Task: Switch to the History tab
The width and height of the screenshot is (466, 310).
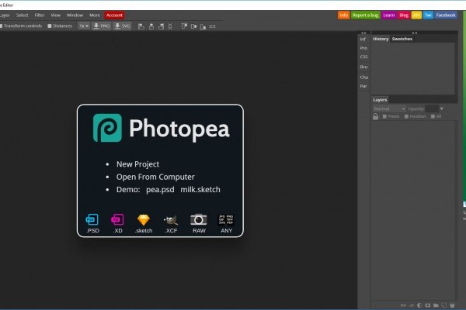Action: [x=381, y=39]
